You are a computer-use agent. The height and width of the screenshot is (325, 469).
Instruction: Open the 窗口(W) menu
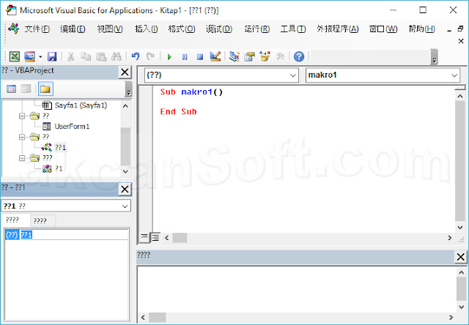pyautogui.click(x=383, y=29)
